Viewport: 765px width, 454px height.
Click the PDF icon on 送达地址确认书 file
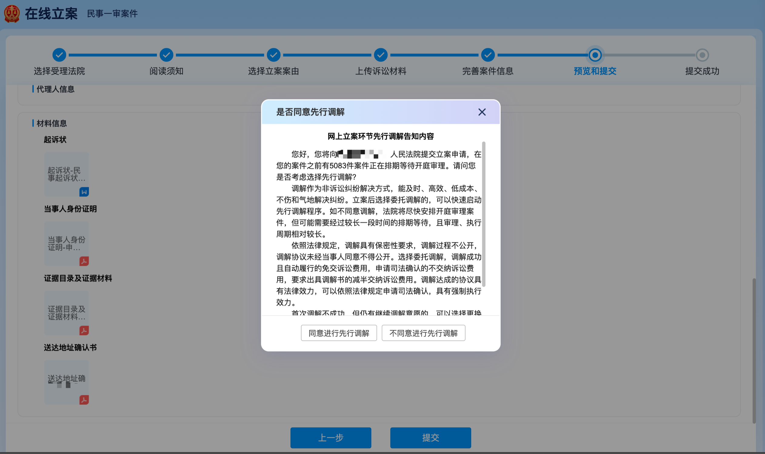click(x=84, y=400)
